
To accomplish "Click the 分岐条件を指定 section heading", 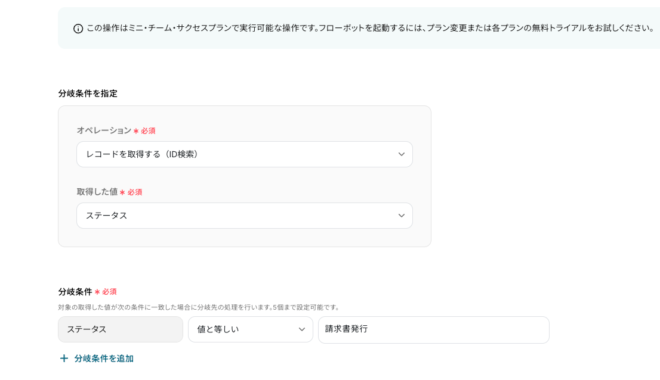I will tap(88, 94).
